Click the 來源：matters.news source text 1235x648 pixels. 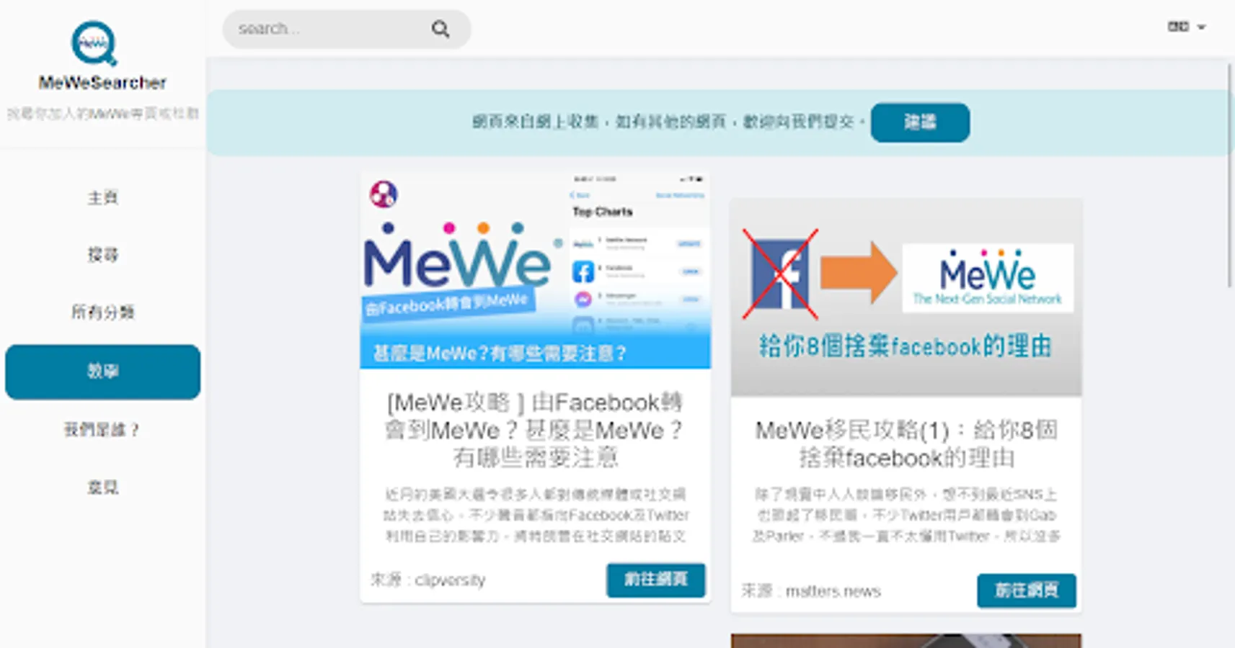coord(811,591)
